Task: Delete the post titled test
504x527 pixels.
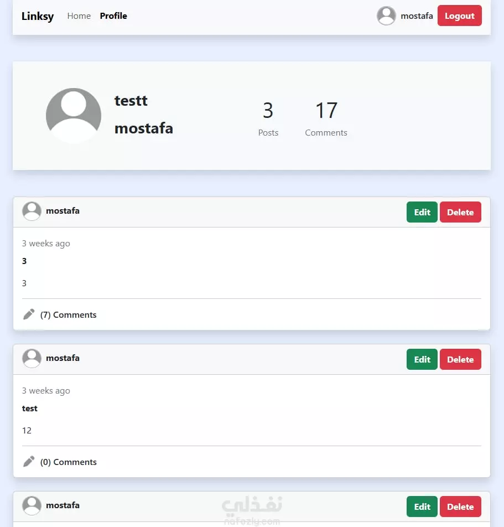Action: coord(460,359)
